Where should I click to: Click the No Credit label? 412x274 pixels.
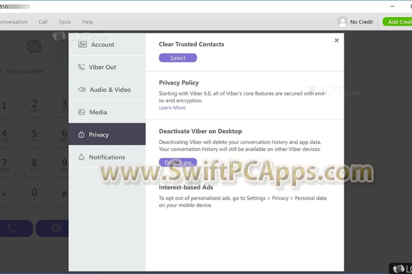click(361, 22)
